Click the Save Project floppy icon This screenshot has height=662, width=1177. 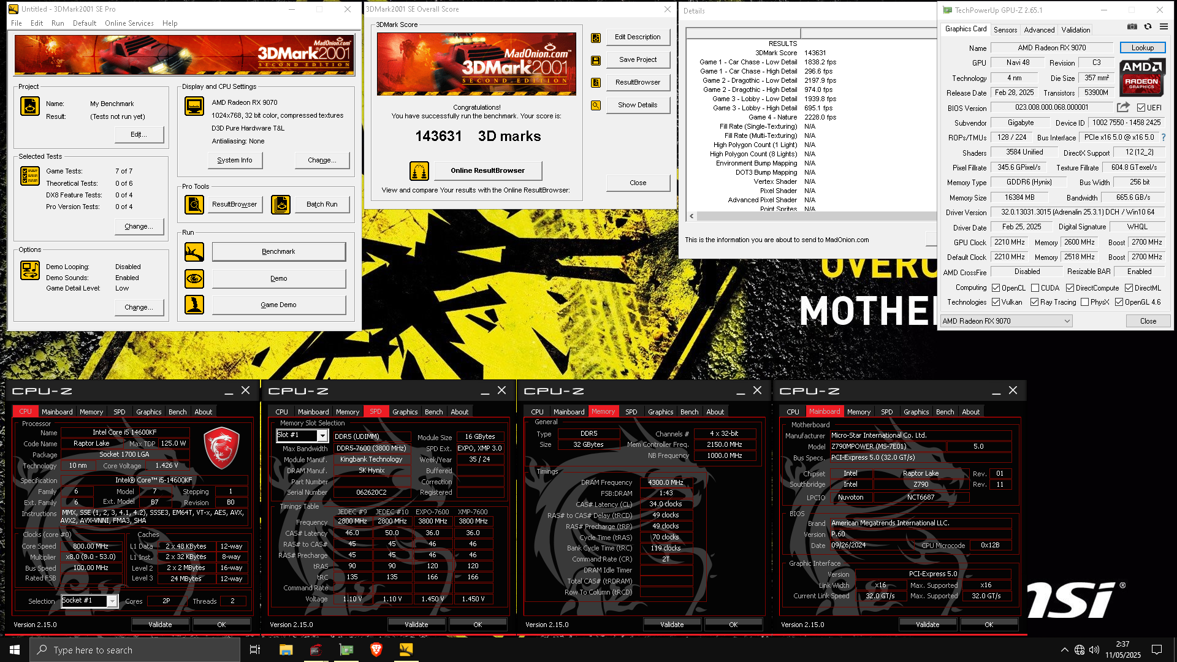click(x=596, y=60)
